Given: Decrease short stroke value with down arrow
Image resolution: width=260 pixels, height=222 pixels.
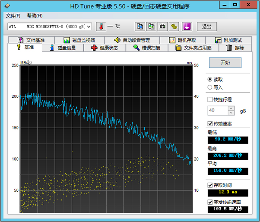Looking at the screenshot, I should (x=231, y=113).
